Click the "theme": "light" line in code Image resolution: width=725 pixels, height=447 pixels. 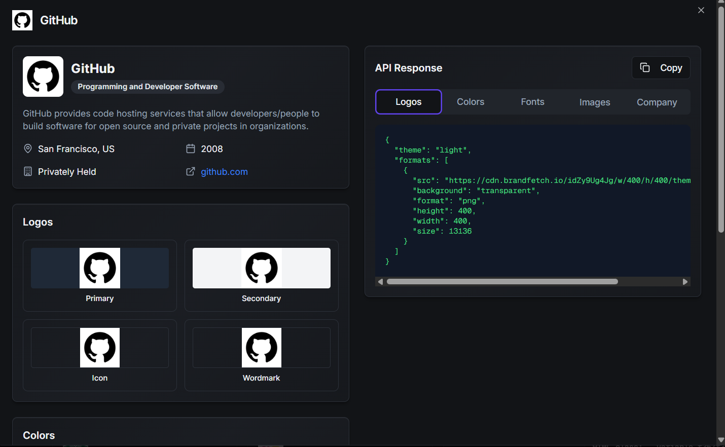coord(433,150)
